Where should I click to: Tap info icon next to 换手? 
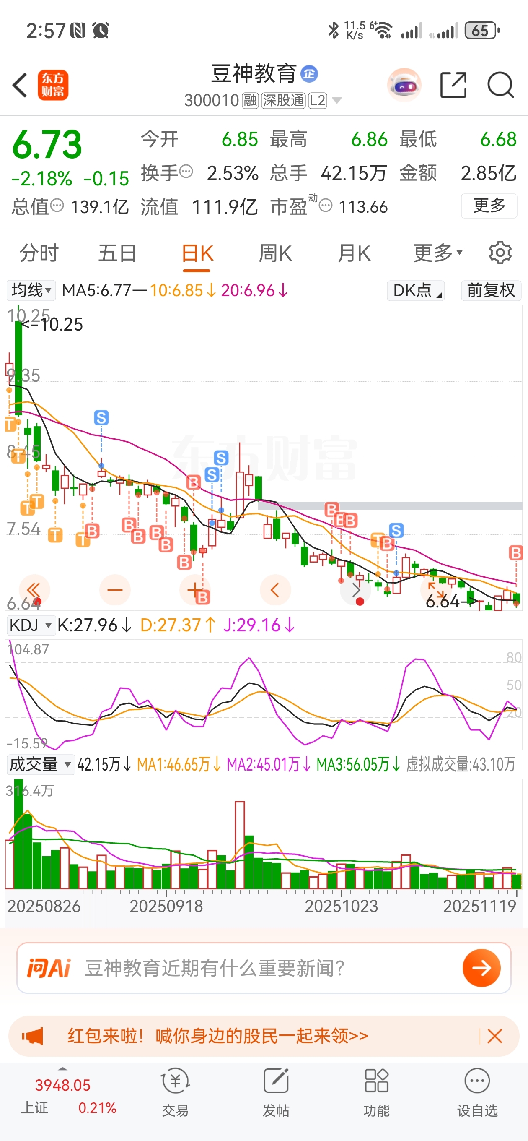pyautogui.click(x=186, y=171)
